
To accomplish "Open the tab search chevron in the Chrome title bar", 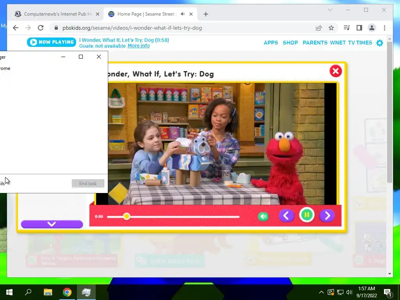I will (x=330, y=10).
